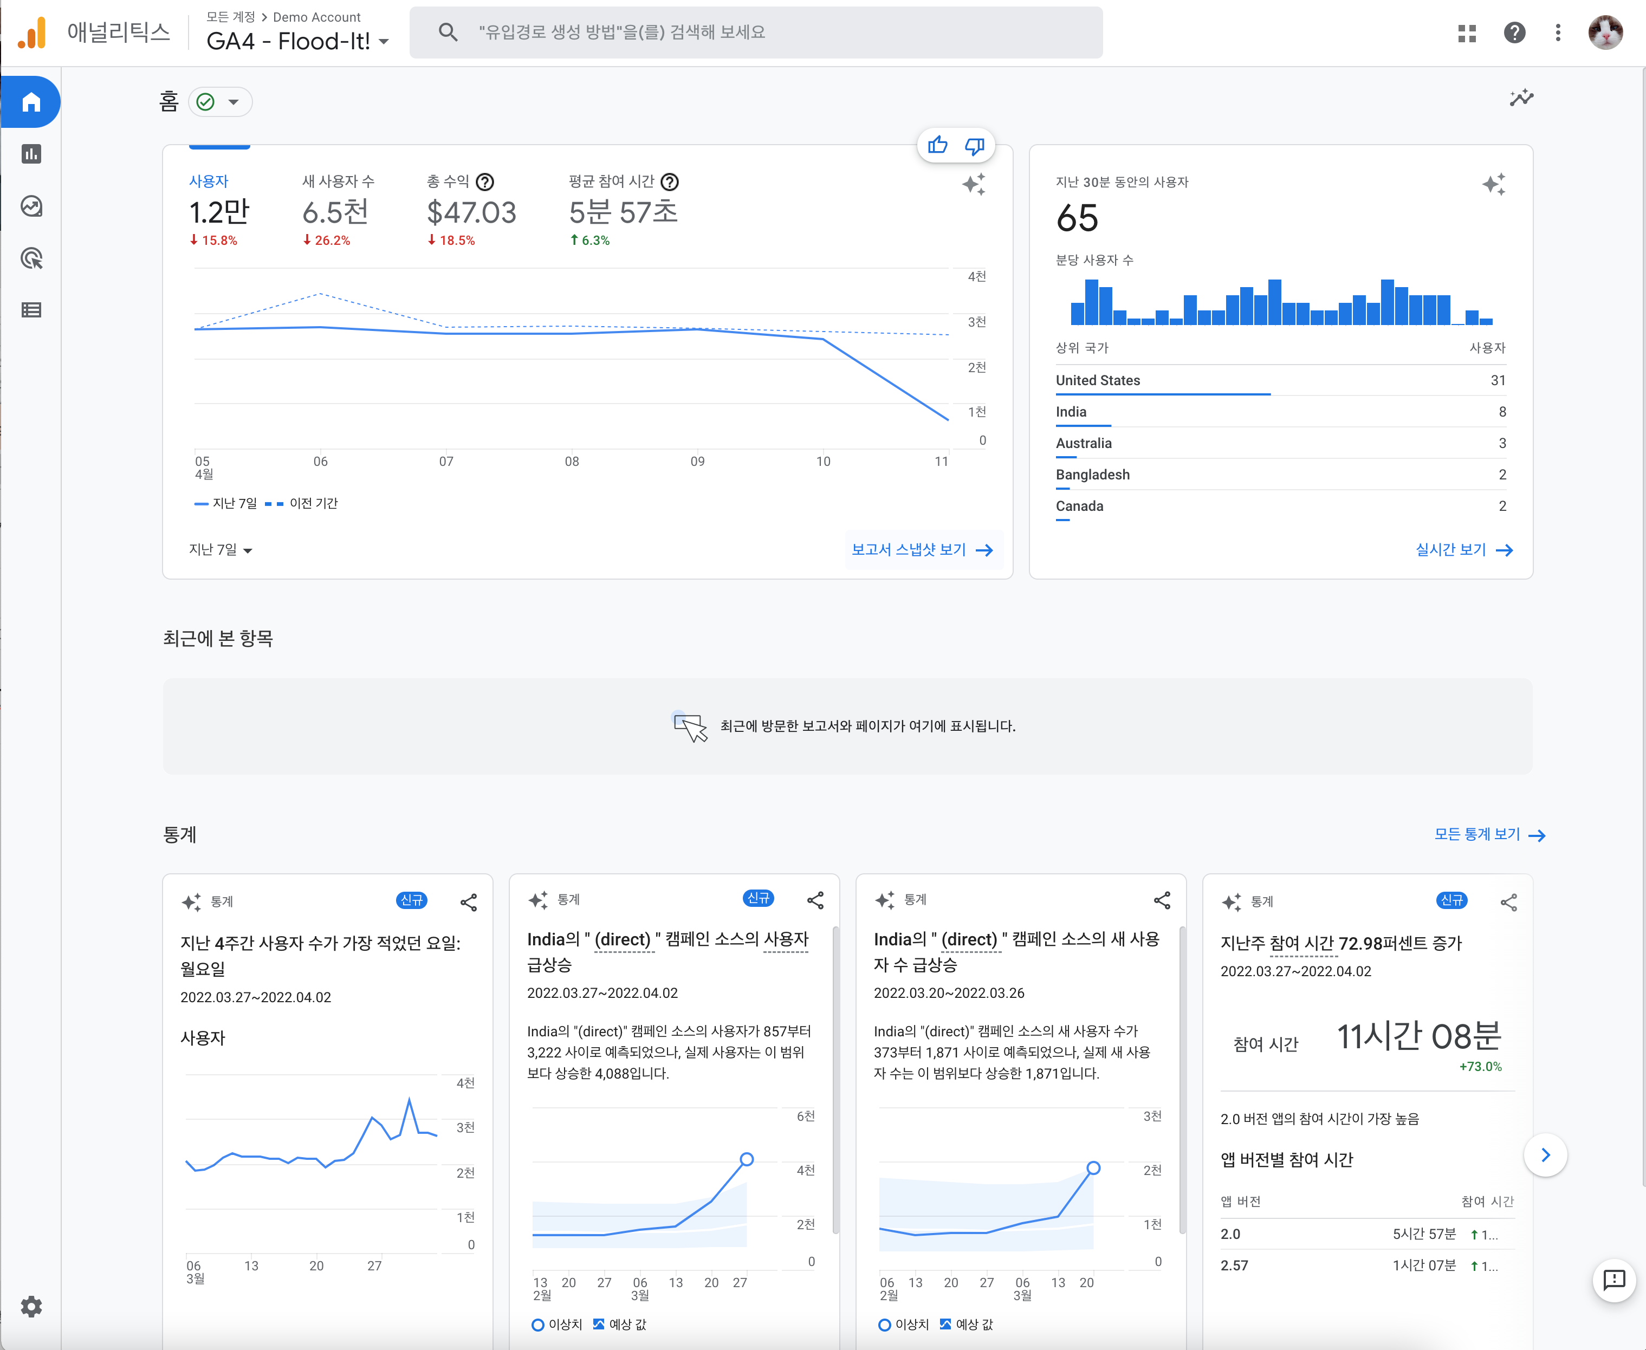Image resolution: width=1646 pixels, height=1350 pixels.
Task: Click the 이전 기간 dashed line legend
Action: coord(302,503)
